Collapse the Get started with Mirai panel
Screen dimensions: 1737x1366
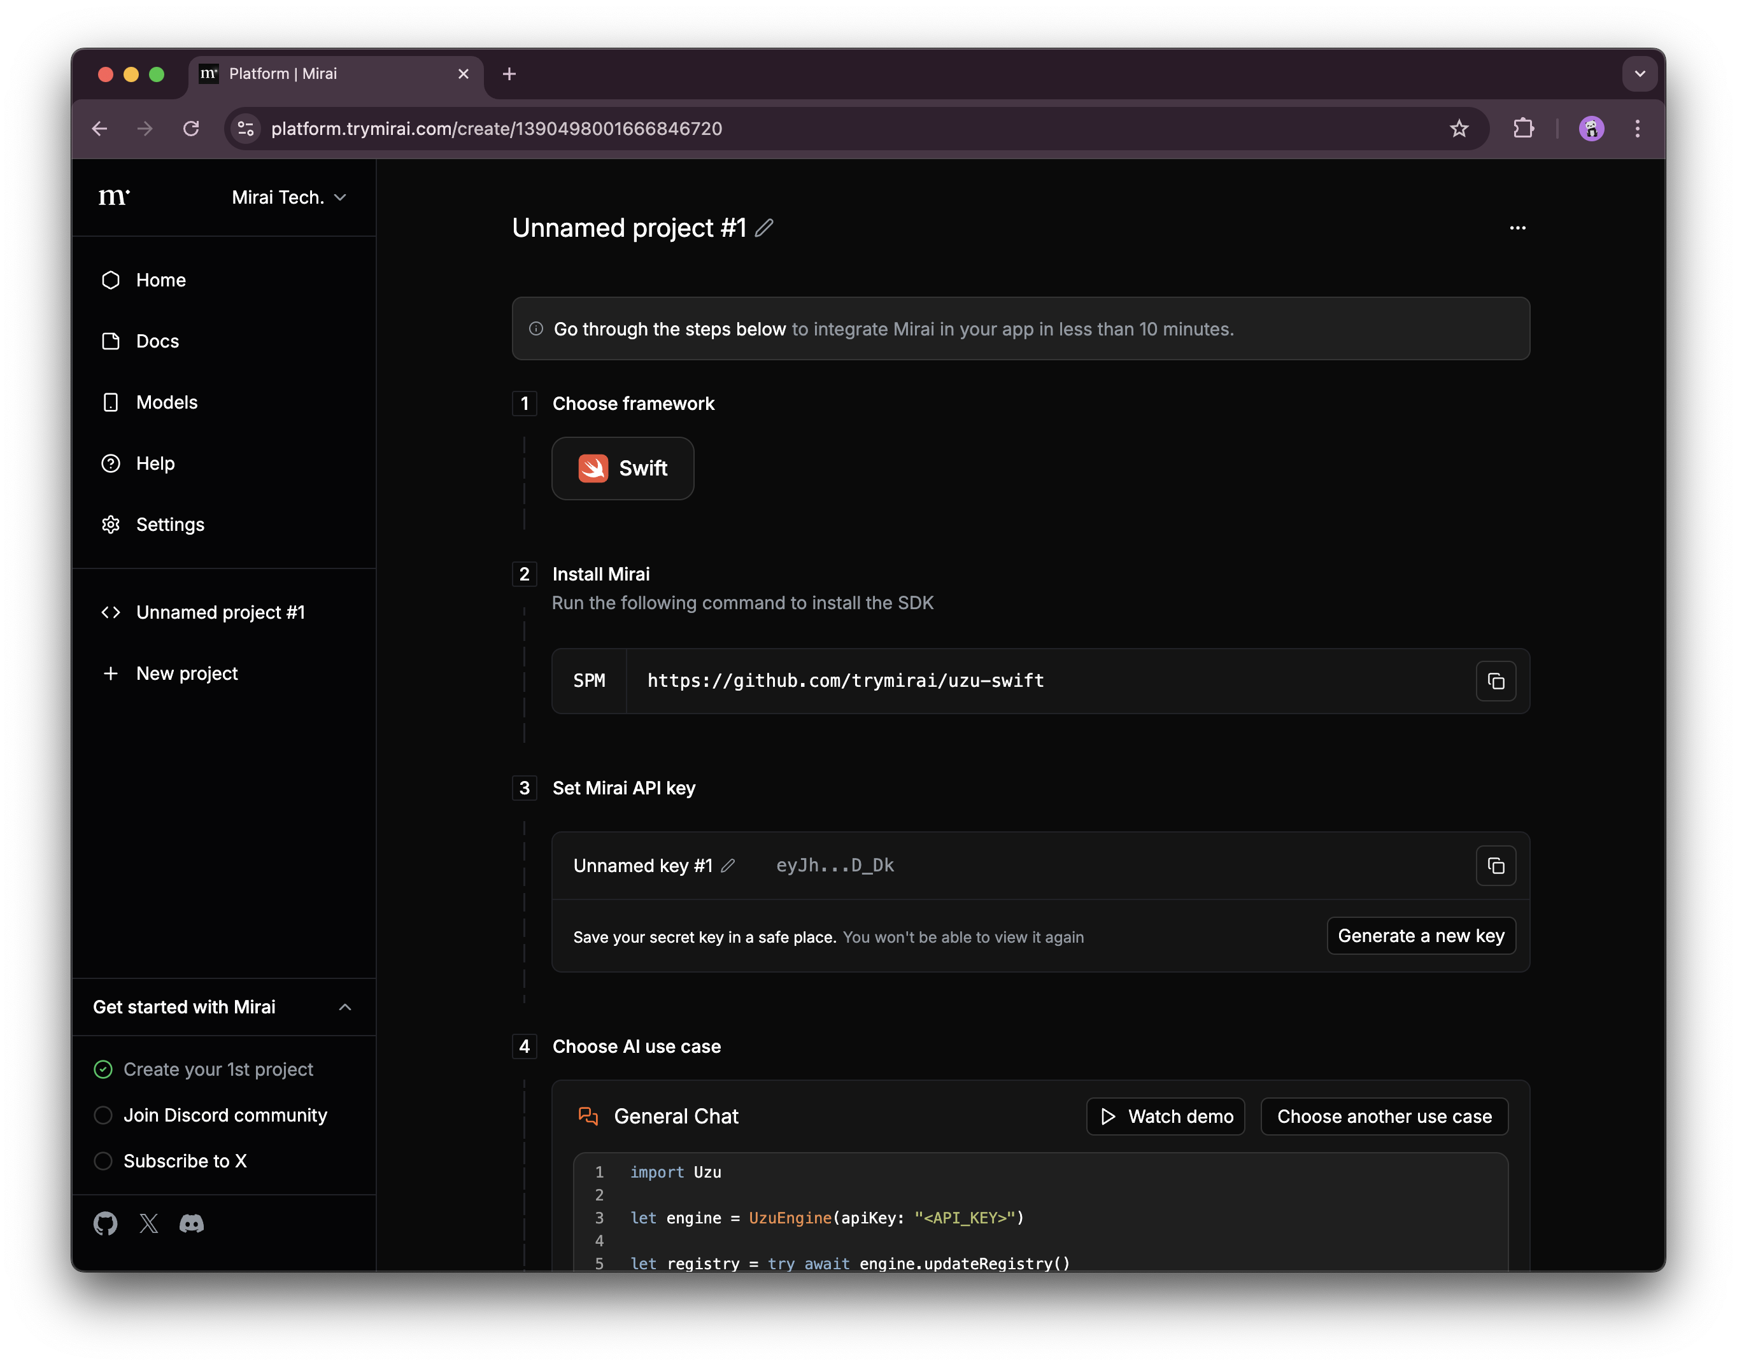(345, 1007)
